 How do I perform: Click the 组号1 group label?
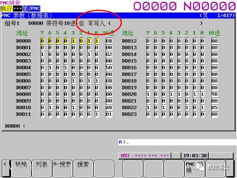click(x=12, y=24)
